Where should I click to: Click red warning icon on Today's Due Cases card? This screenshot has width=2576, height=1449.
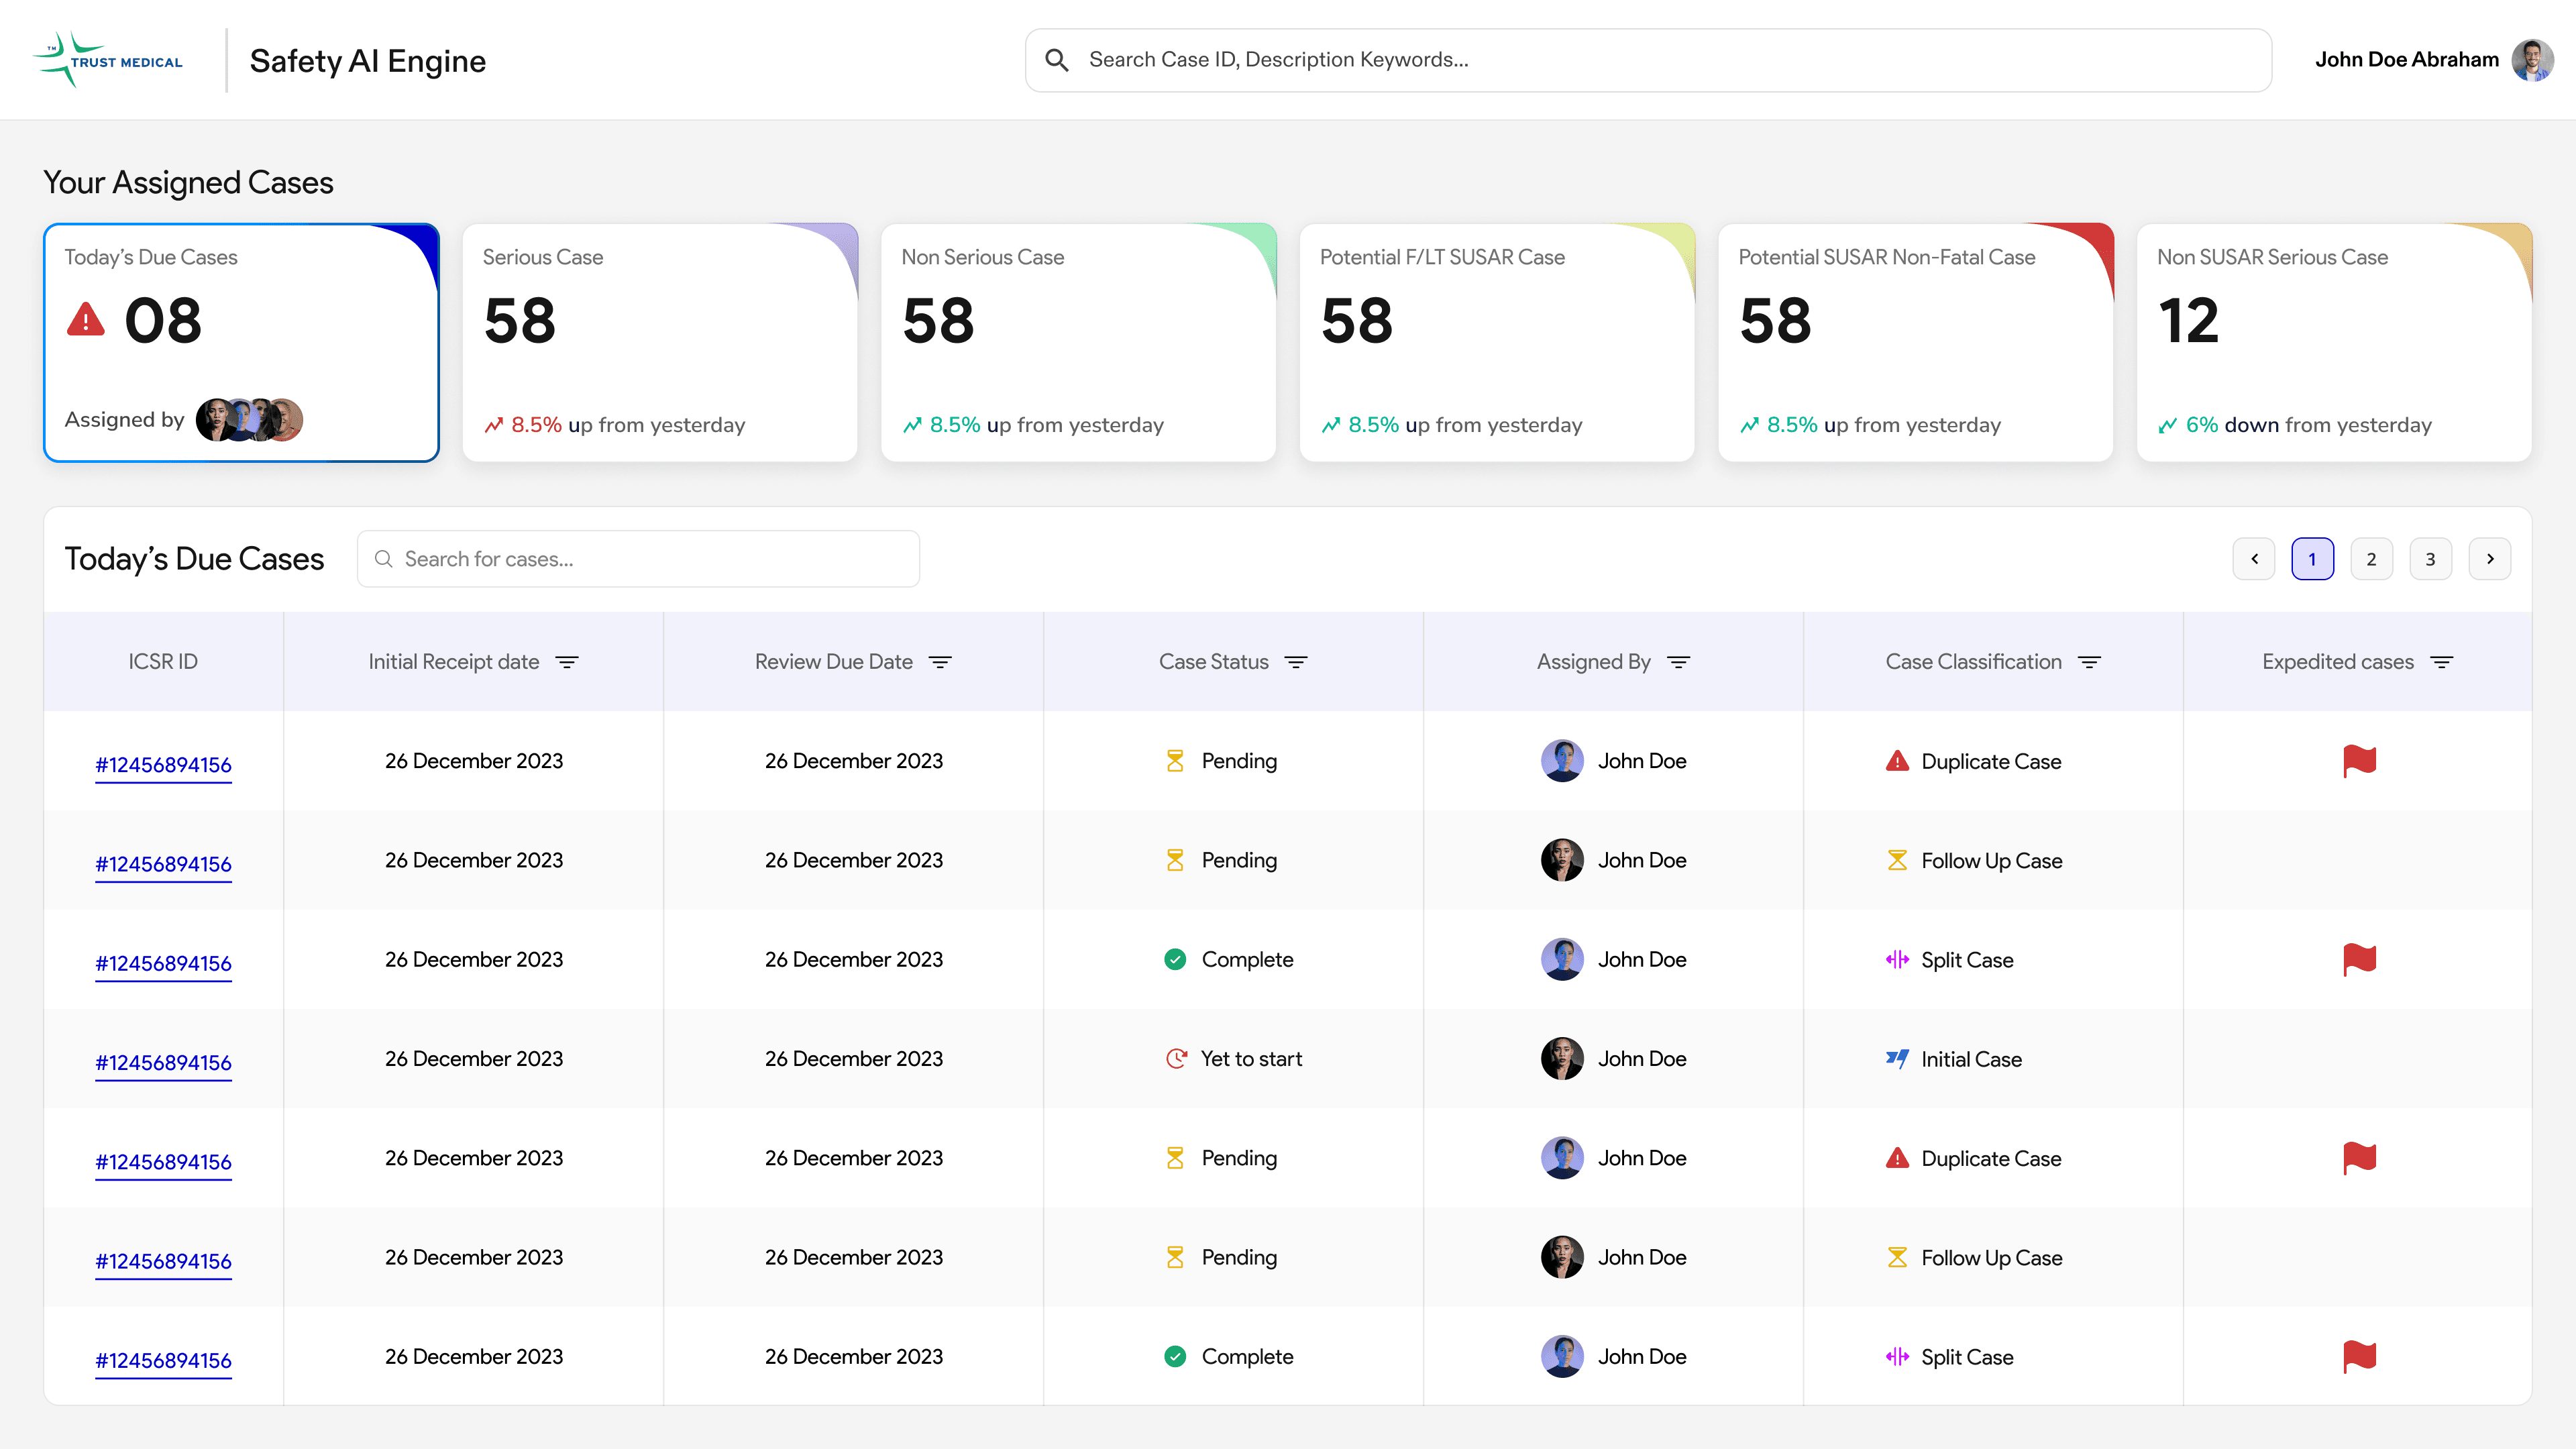[x=86, y=320]
